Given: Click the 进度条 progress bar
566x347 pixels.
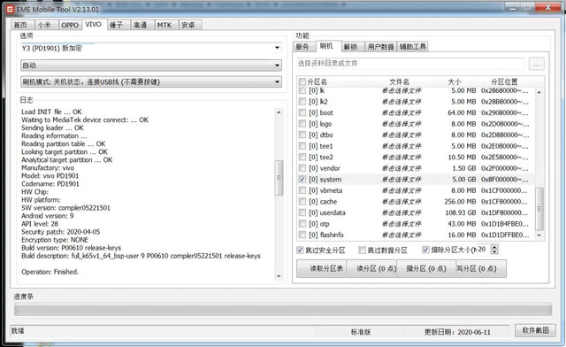Looking at the screenshot, I should (283, 310).
